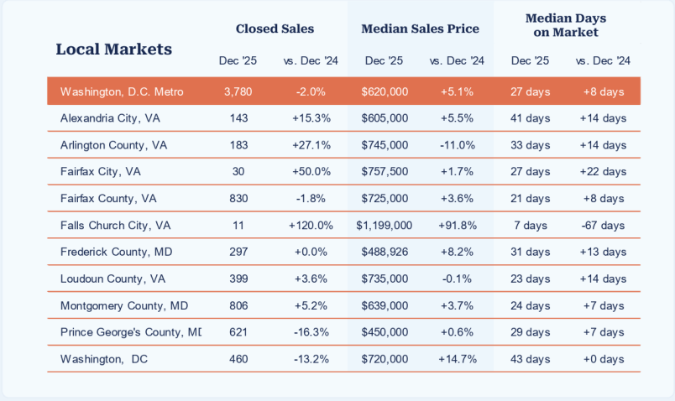This screenshot has height=401, width=675.
Task: Select the Frederick County, MD row label
Action: click(113, 252)
